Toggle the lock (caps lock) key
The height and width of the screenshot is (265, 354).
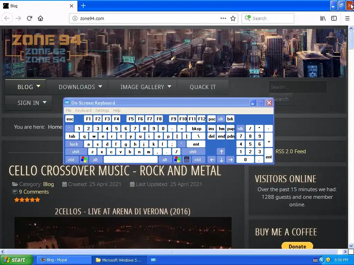click(74, 144)
